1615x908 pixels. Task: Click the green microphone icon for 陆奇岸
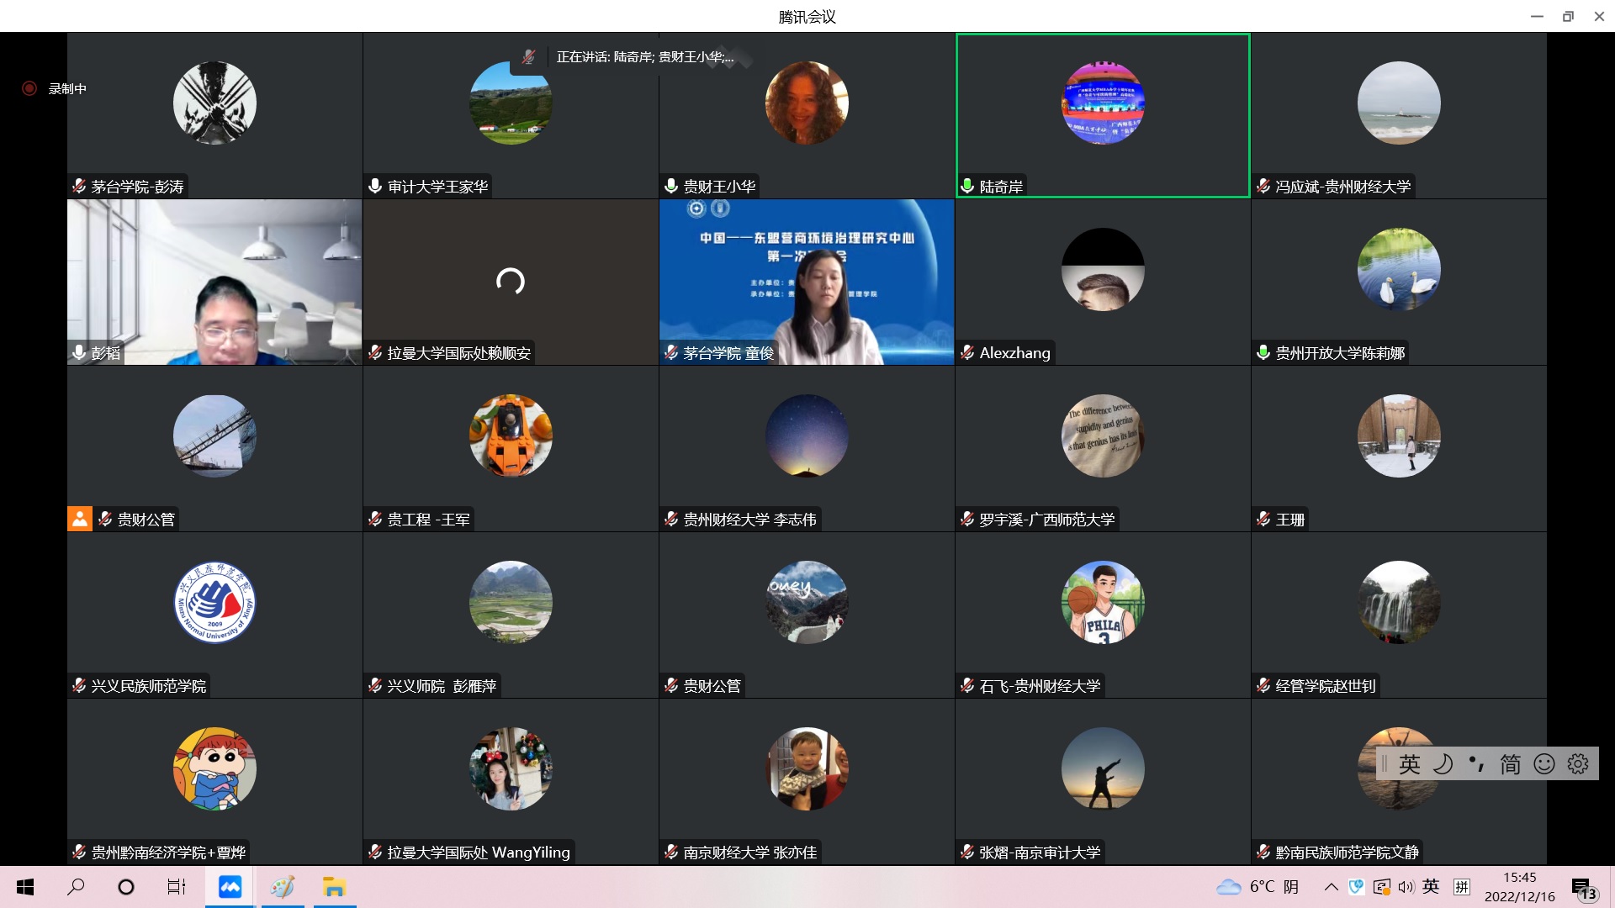(x=967, y=186)
